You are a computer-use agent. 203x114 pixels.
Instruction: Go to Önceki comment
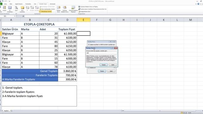(32, 9)
